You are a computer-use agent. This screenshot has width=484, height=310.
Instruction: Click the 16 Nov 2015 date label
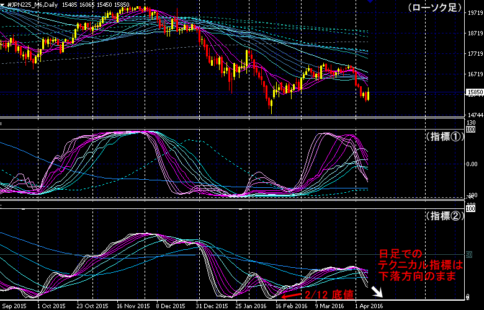133,306
